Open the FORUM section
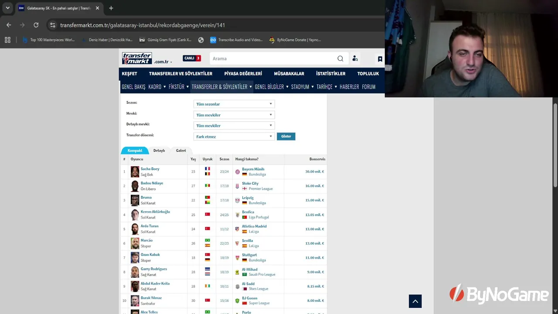 pyautogui.click(x=369, y=87)
